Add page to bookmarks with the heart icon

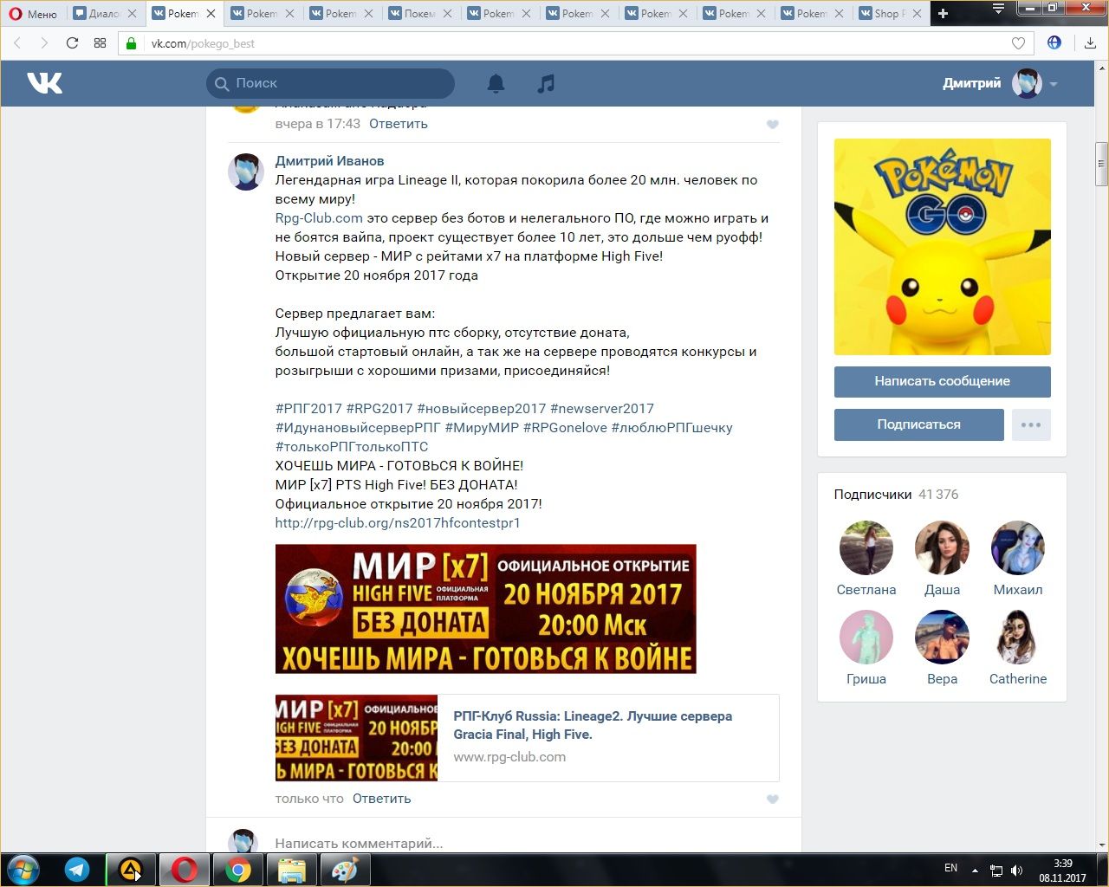pyautogui.click(x=1018, y=43)
